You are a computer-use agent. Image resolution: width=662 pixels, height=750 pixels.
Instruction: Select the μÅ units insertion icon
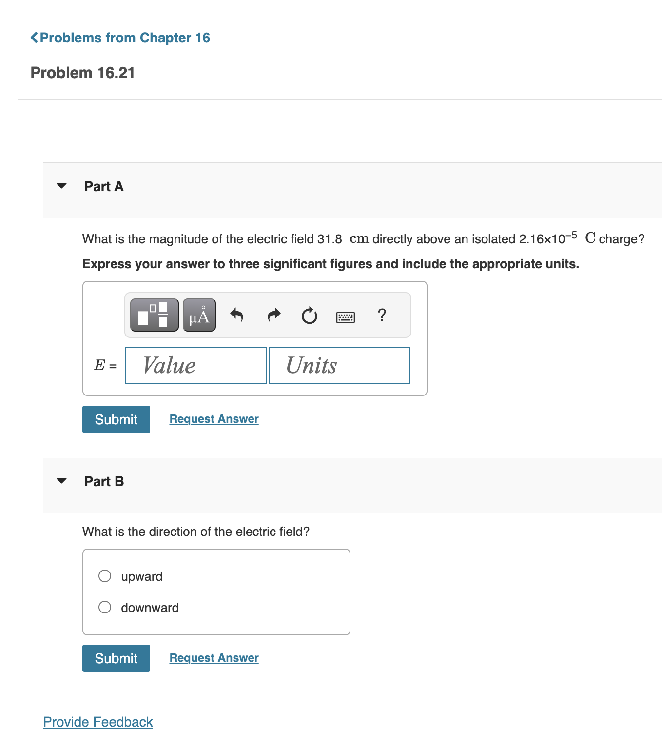tap(198, 315)
